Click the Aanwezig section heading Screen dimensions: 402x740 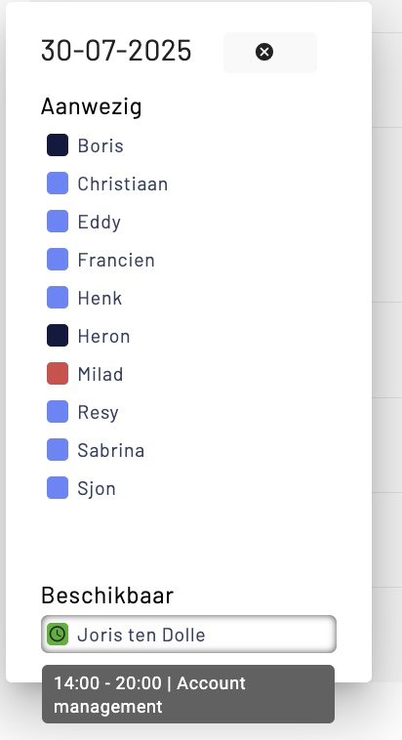pos(92,106)
